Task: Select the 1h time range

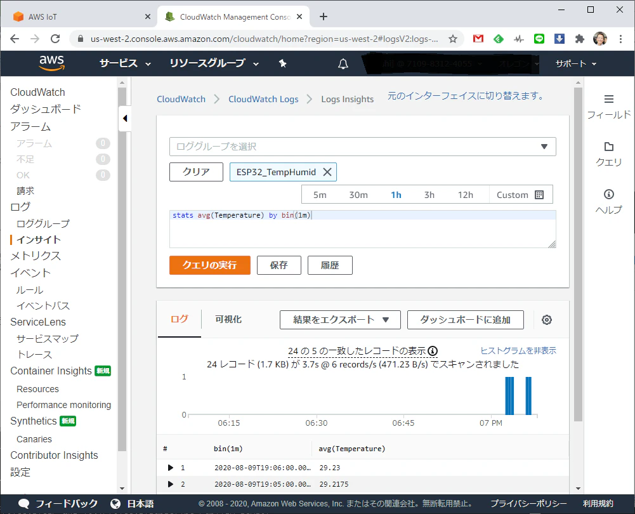Action: pyautogui.click(x=396, y=195)
